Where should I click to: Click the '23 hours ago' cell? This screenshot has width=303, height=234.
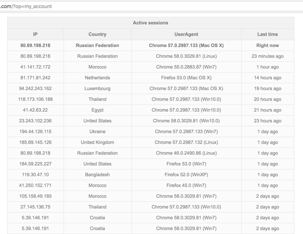point(267,121)
